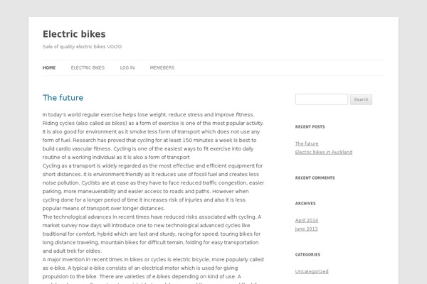Open 'The future' post title heading
427x284 pixels.
click(x=63, y=97)
